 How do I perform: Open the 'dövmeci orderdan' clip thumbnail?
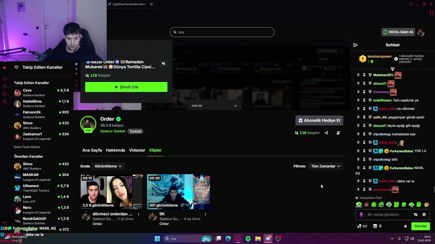pyautogui.click(x=111, y=192)
